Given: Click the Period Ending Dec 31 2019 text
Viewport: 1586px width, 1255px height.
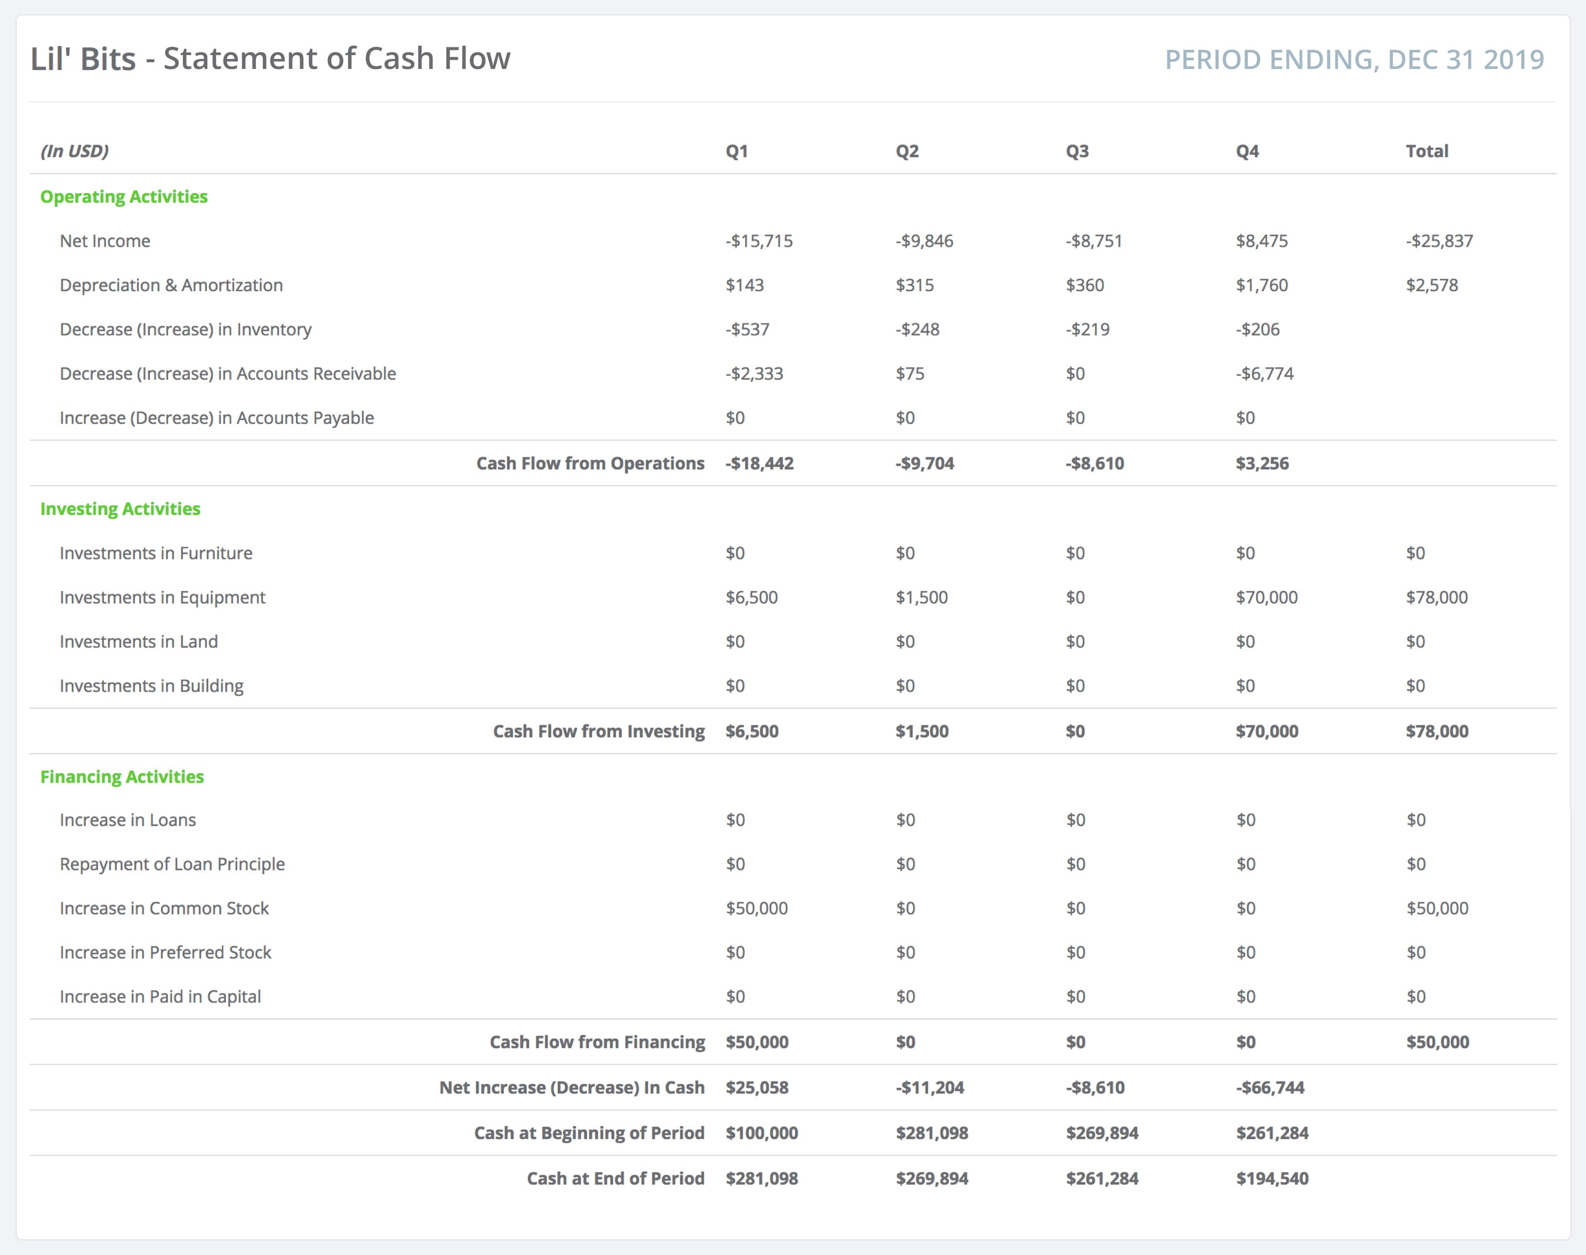Looking at the screenshot, I should tap(1354, 59).
